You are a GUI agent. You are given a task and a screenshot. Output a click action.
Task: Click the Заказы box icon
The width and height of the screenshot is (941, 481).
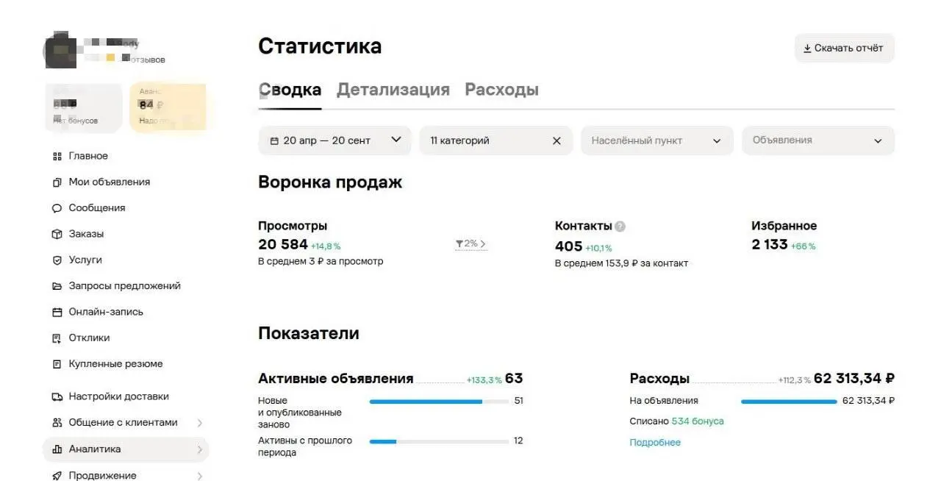point(57,234)
